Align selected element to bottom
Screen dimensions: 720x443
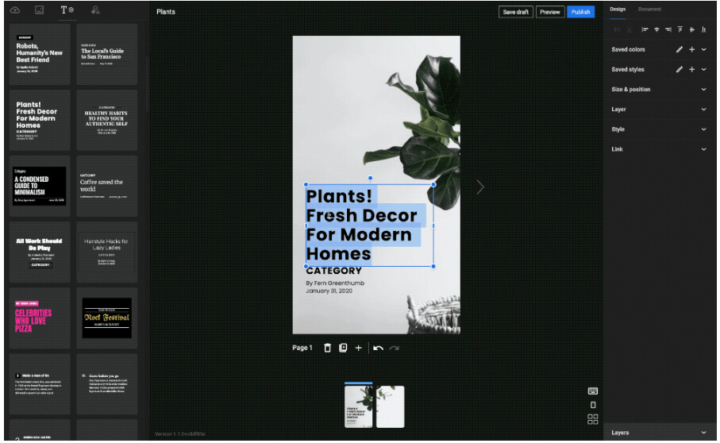(703, 29)
